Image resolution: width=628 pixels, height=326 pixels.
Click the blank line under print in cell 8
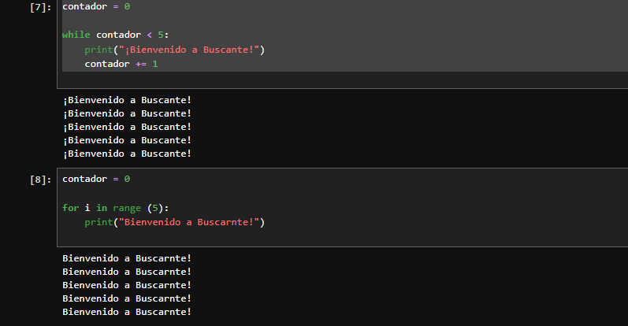[x=236, y=237]
